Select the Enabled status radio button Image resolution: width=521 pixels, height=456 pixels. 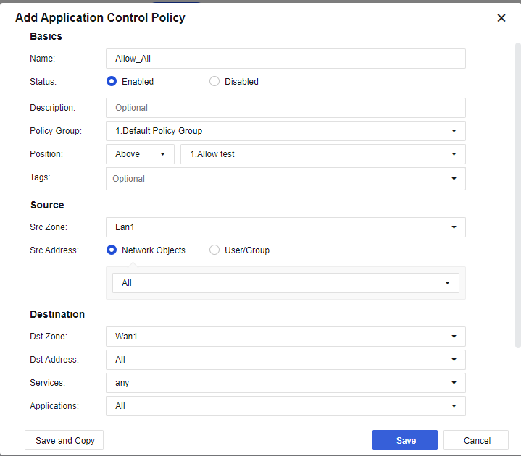[x=112, y=82]
